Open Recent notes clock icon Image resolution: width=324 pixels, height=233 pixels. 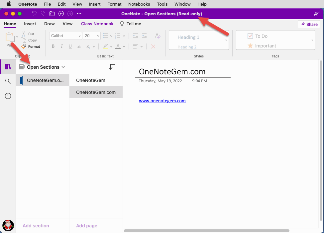click(8, 96)
